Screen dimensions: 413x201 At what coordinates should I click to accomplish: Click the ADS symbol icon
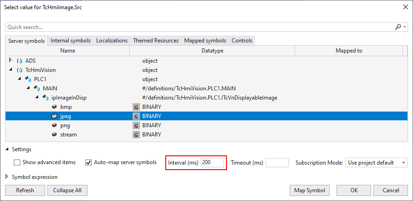20,61
